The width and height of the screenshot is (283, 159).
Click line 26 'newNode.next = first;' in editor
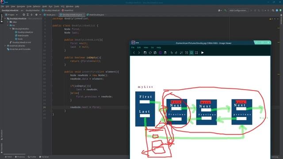[x=86, y=107]
